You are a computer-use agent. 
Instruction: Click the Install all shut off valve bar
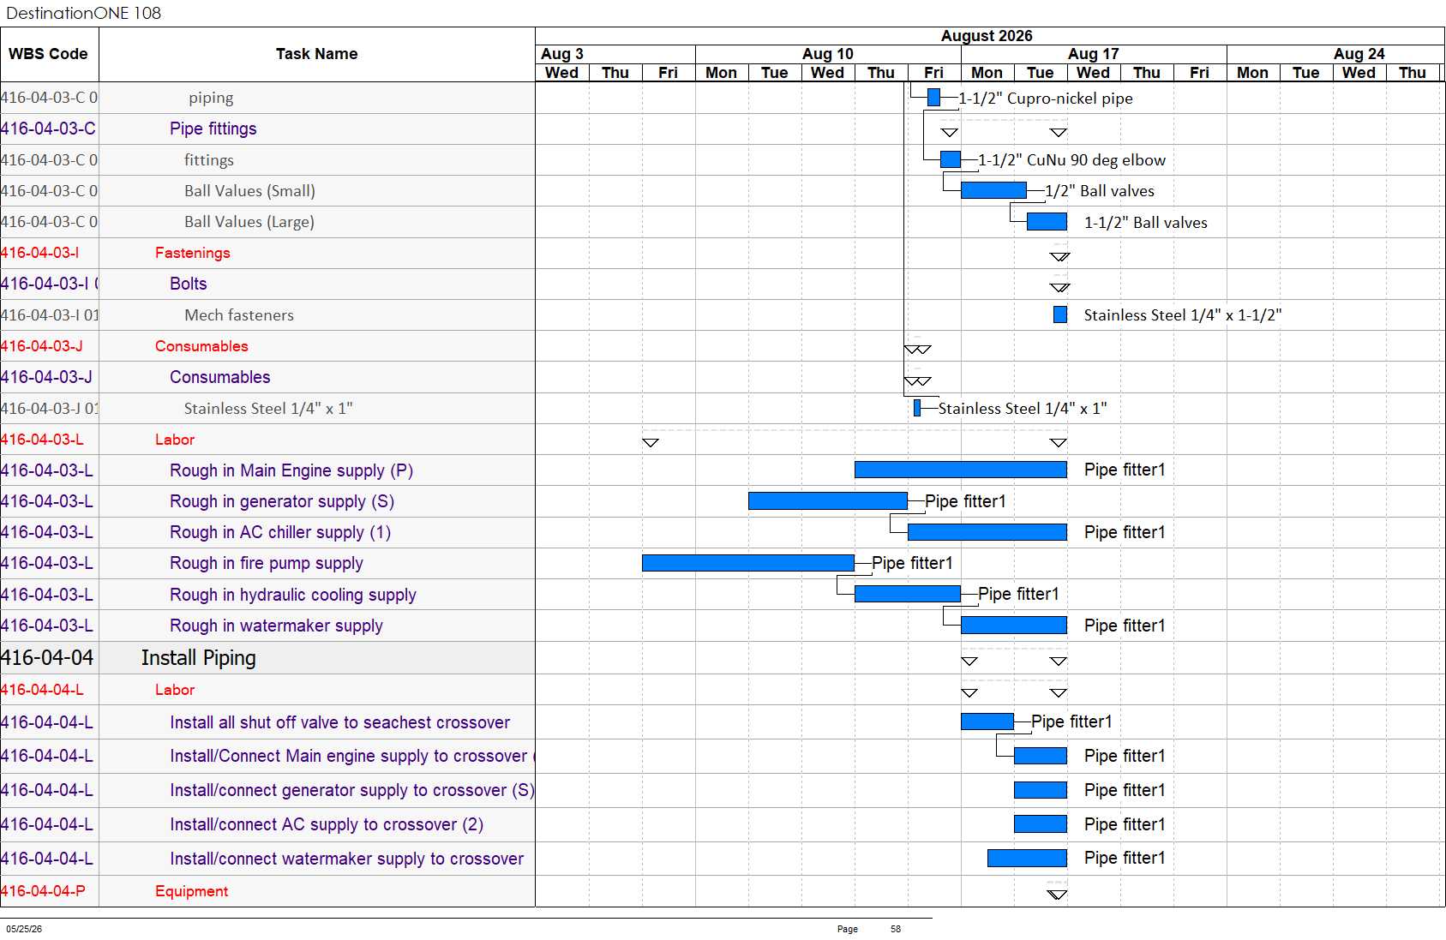click(987, 721)
